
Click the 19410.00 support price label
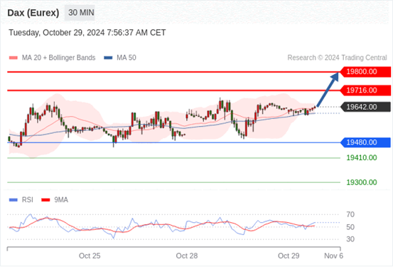point(362,158)
